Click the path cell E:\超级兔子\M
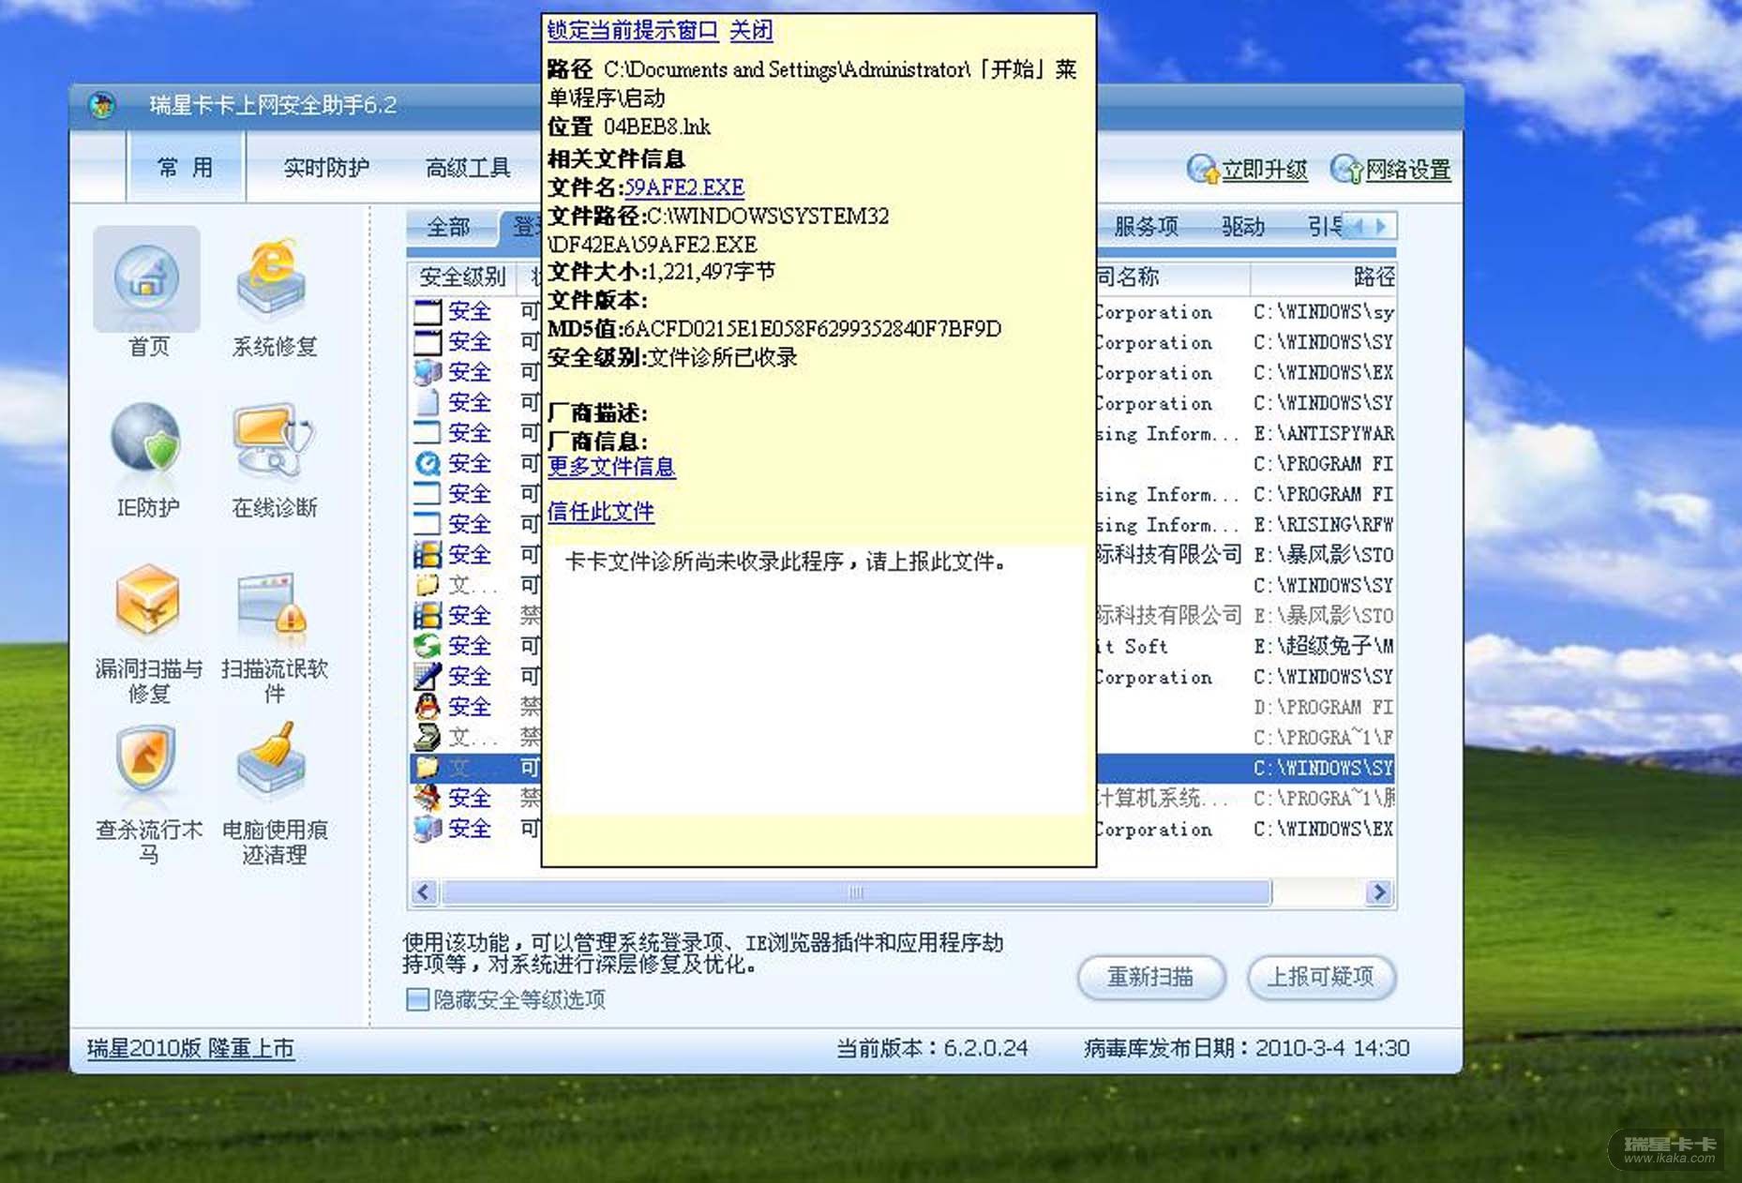Image resolution: width=1742 pixels, height=1183 pixels. click(1323, 646)
